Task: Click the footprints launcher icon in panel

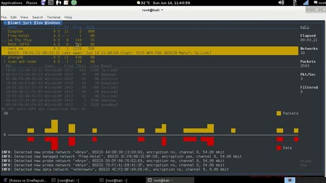Action: coord(59,3)
